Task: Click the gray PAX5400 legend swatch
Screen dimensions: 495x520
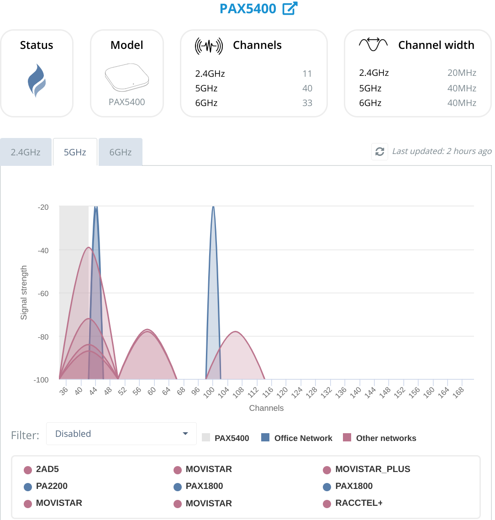Action: [x=206, y=438]
